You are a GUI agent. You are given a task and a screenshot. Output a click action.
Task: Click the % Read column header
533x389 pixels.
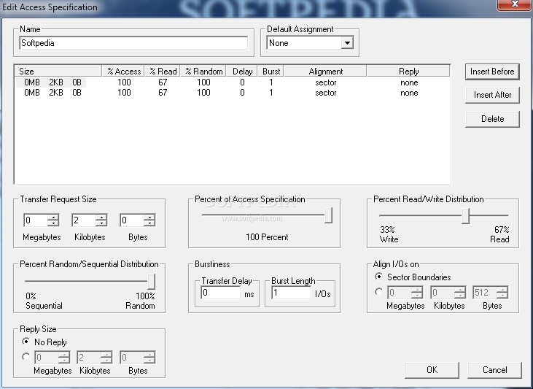click(163, 71)
